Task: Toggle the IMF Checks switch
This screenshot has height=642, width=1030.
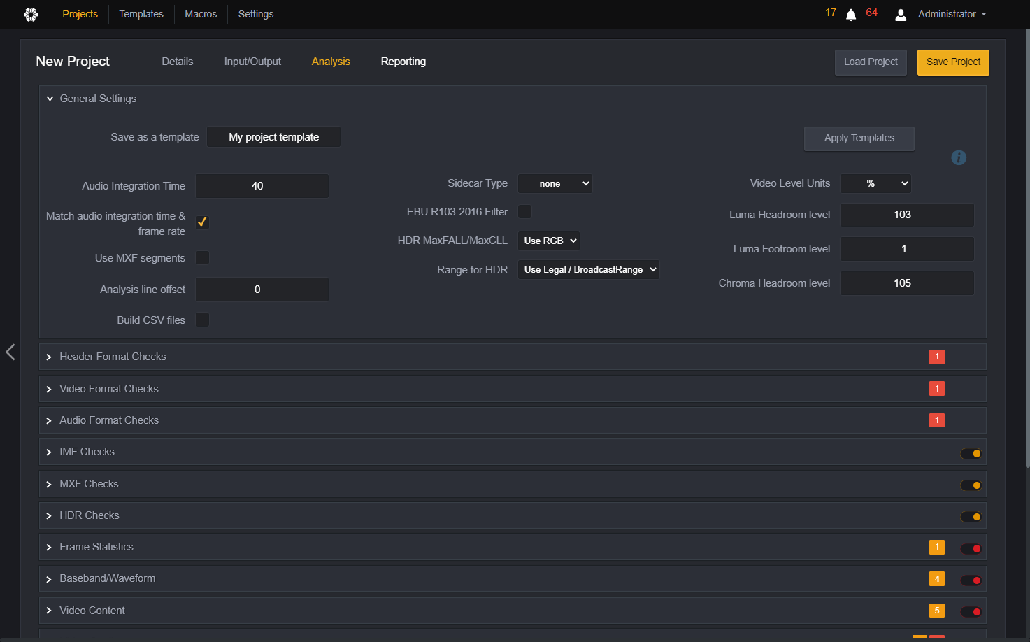Action: coord(971,454)
